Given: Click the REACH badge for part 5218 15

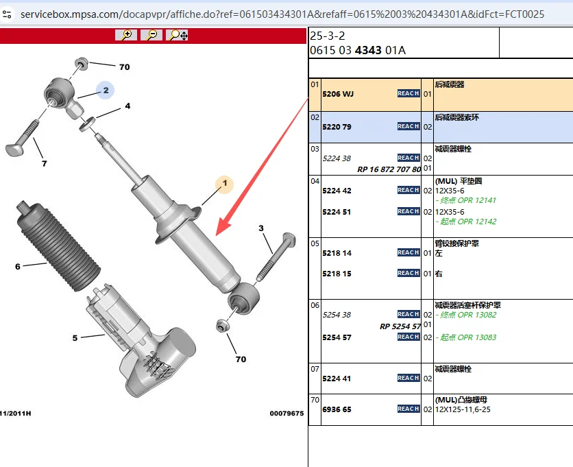Looking at the screenshot, I should click(x=409, y=273).
